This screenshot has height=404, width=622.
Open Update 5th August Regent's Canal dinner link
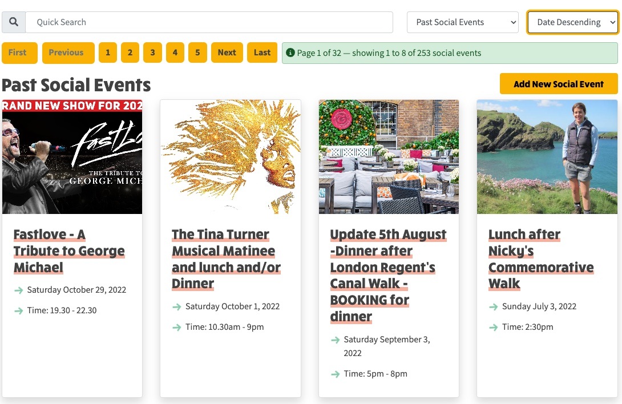point(388,276)
